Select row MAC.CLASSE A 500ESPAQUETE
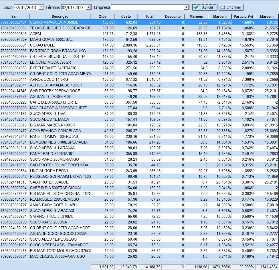The height and width of the screenshot is (270, 279). pos(139,108)
